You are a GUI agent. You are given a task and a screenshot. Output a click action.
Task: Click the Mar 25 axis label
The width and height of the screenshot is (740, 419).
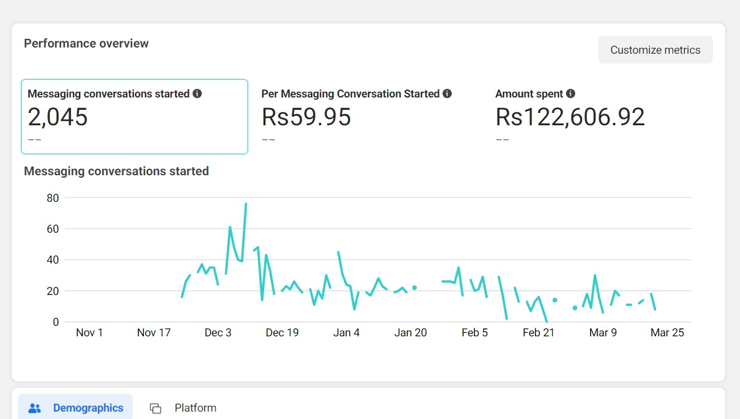667,333
